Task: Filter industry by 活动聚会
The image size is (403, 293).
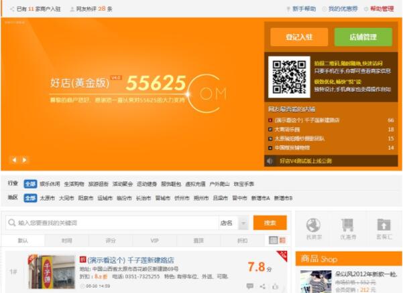Action: coord(123,184)
